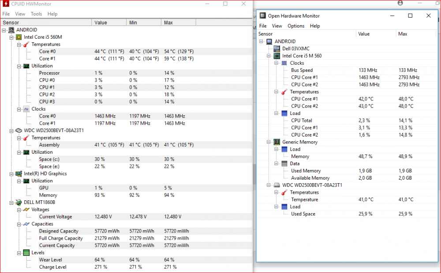Open the Help menu in HWMonitor
Viewport: 441px width, 273px height.
pos(52,14)
